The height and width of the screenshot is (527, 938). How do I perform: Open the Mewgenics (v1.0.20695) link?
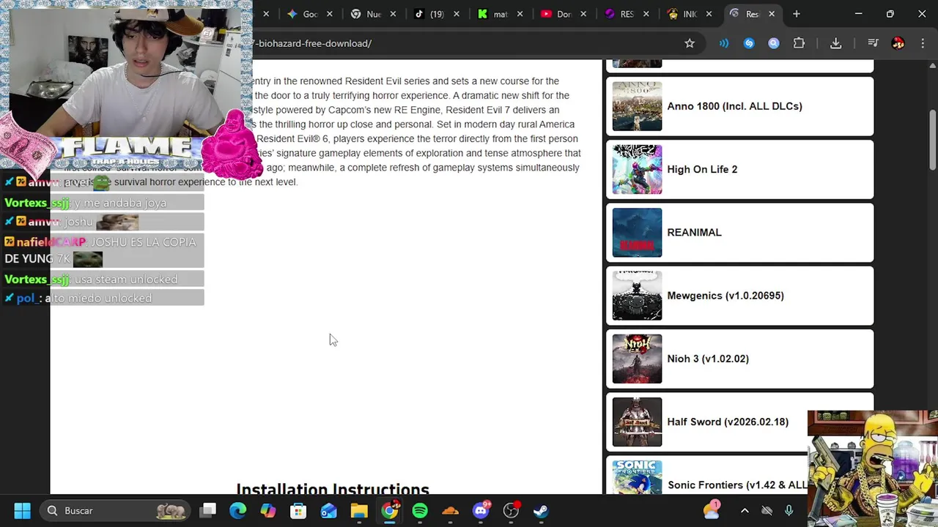(725, 296)
